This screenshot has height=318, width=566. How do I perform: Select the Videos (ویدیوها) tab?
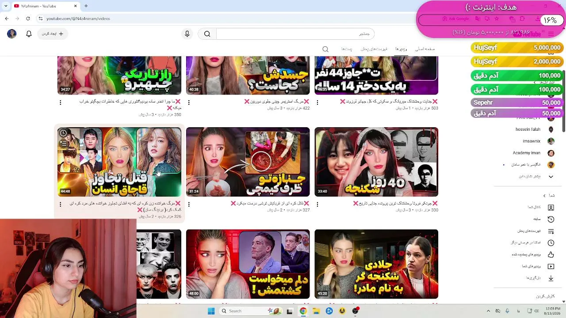point(401,49)
